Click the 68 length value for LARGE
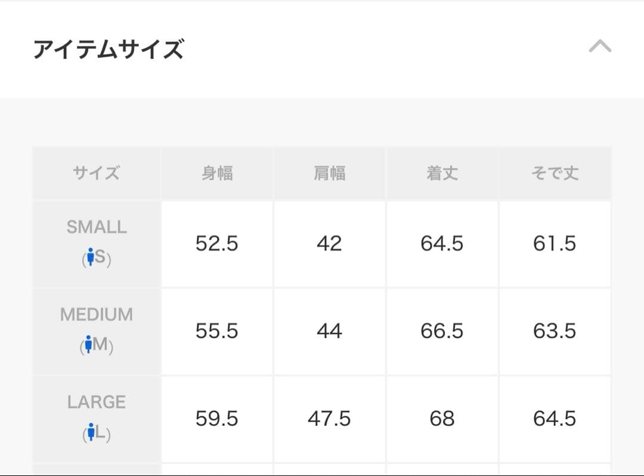Viewport: 644px width, 476px height. pyautogui.click(x=442, y=419)
